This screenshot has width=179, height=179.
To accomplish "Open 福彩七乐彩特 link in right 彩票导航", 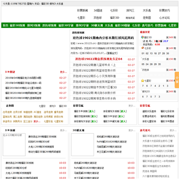I will click(167, 111).
